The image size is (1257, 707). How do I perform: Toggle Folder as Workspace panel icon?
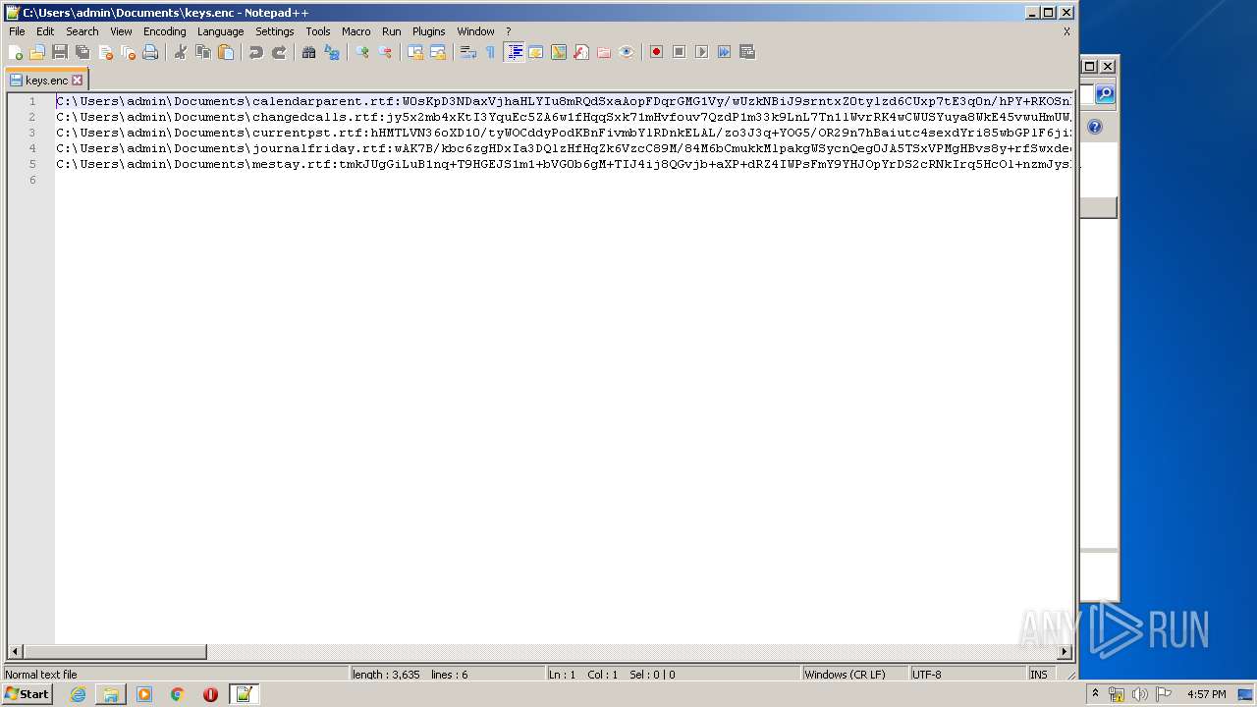coord(604,52)
